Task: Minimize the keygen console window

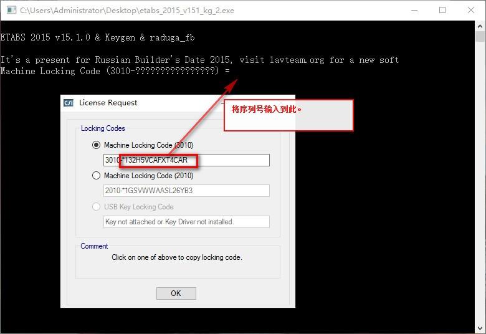Action: (x=414, y=10)
